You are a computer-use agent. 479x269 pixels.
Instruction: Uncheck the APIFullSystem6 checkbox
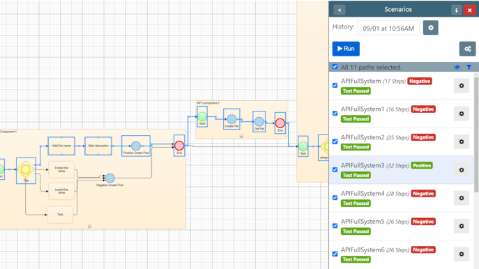(x=335, y=254)
